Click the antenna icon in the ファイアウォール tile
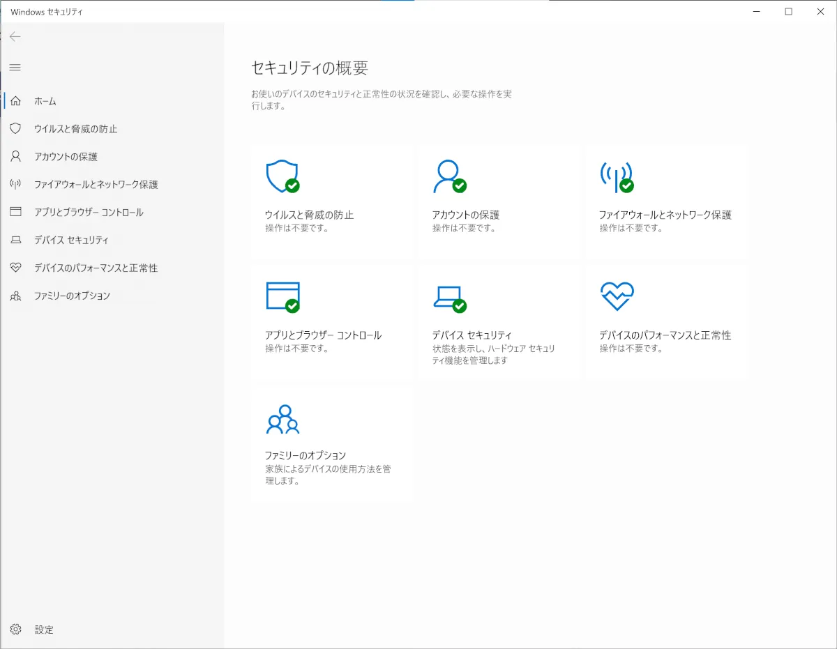The width and height of the screenshot is (837, 649). point(615,176)
